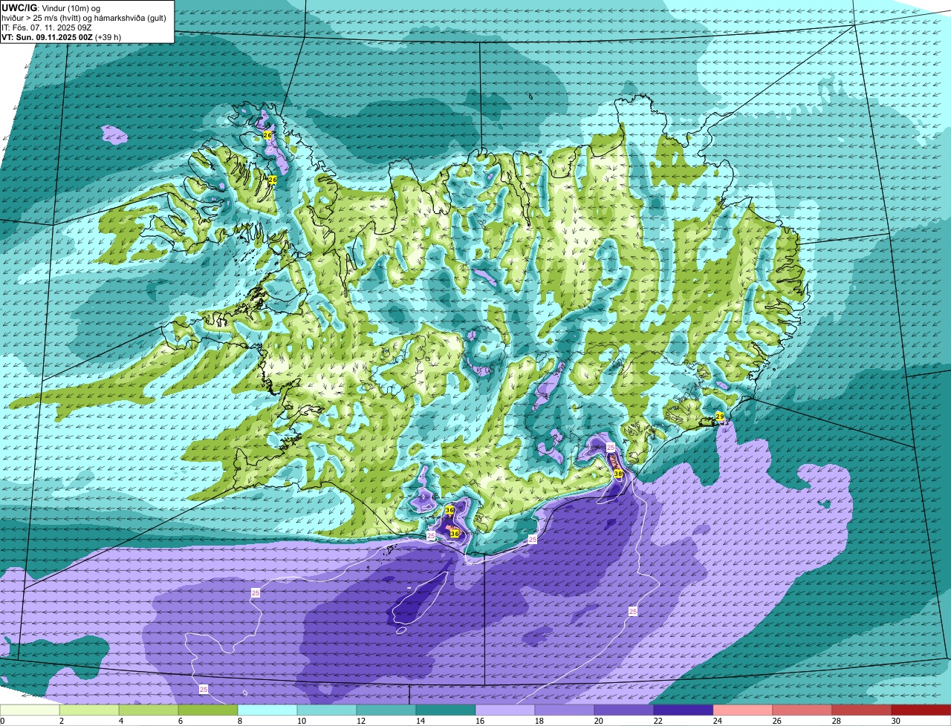Click the legend scale value "8"

(240, 721)
